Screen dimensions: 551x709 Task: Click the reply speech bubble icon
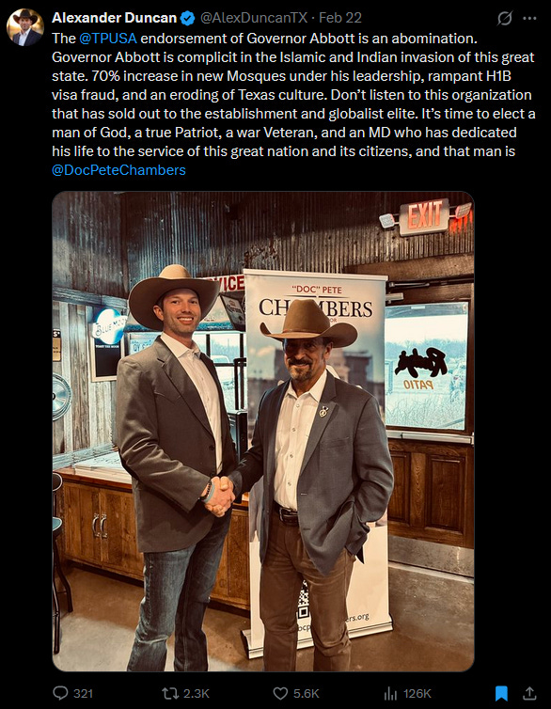60,693
